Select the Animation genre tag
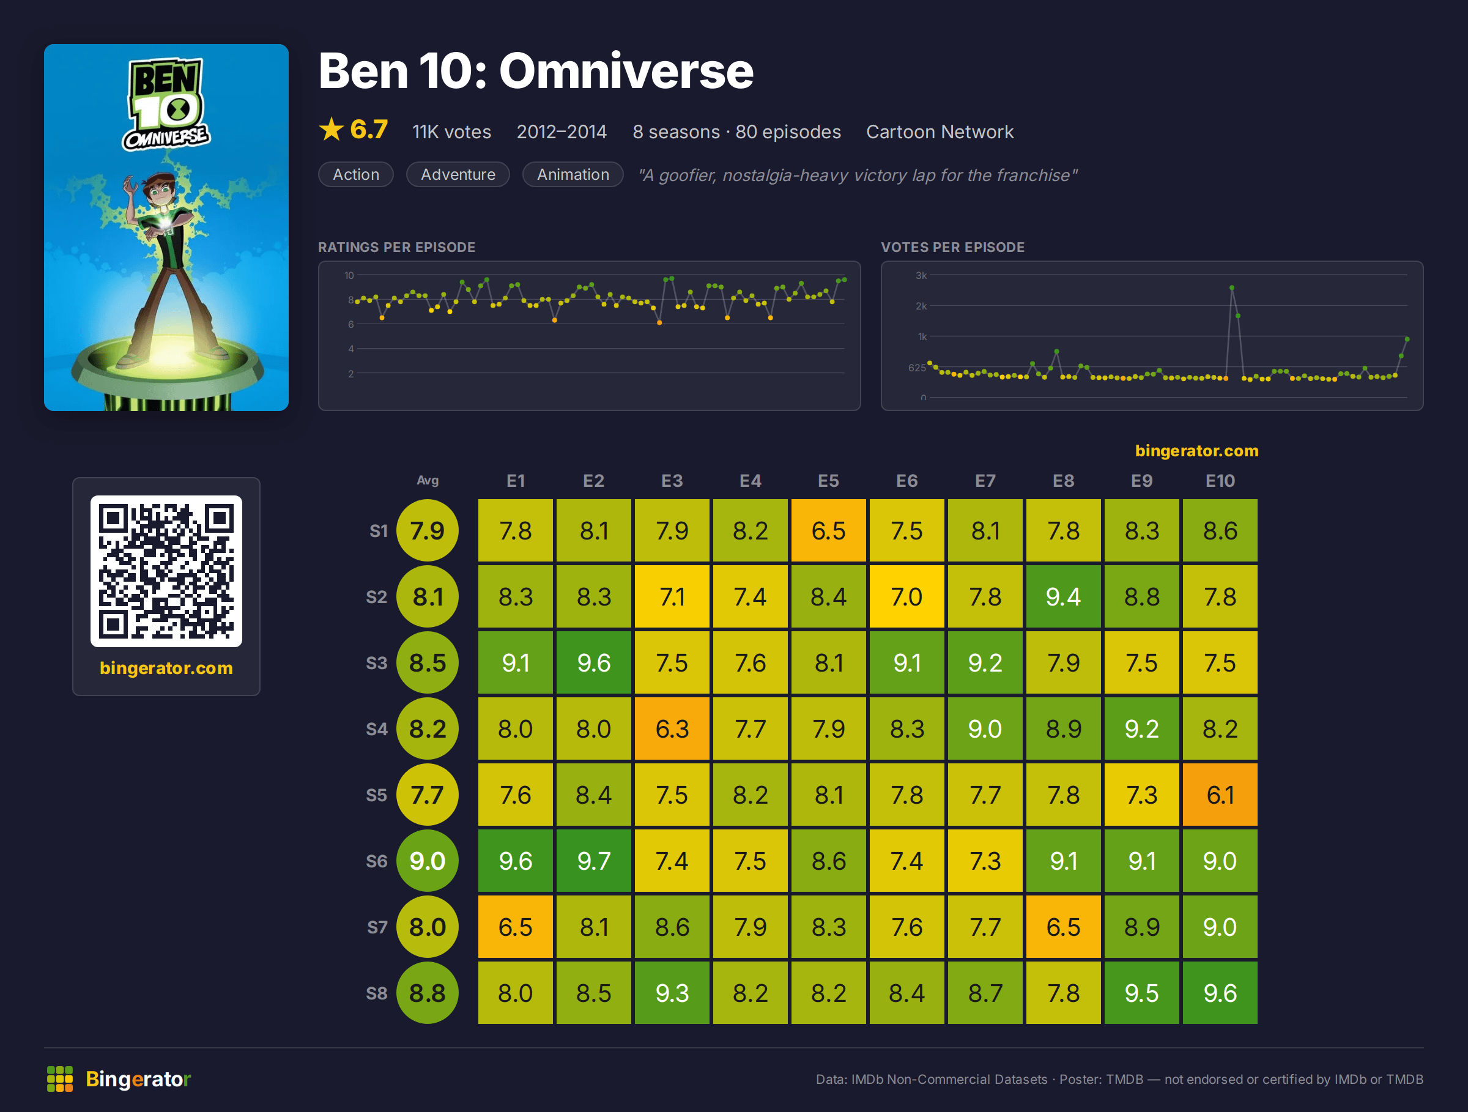1468x1112 pixels. 573,174
